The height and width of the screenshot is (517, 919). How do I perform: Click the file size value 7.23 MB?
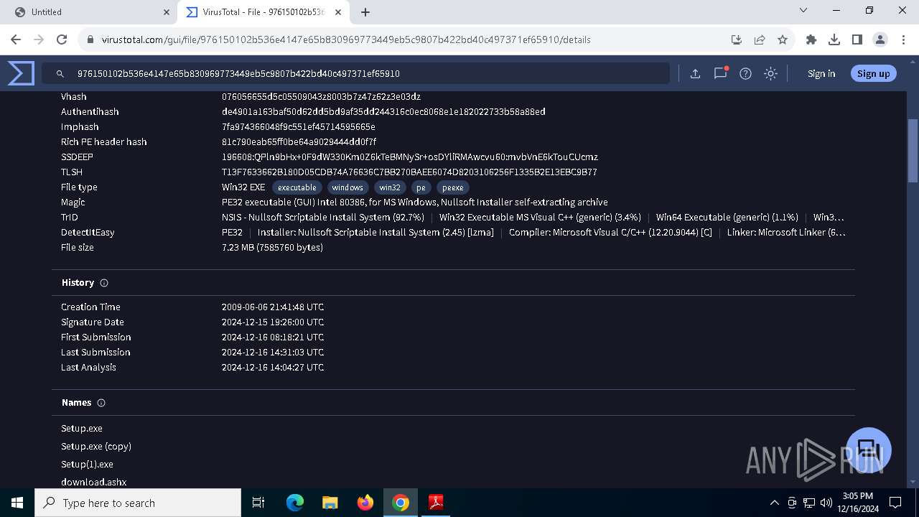click(x=272, y=248)
